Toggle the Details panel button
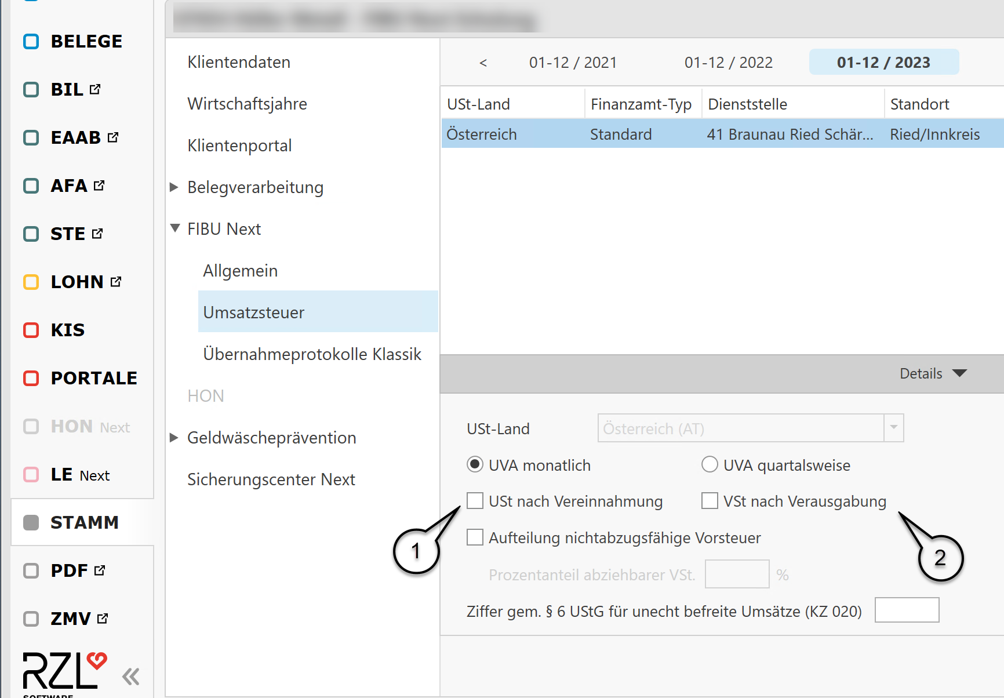Image resolution: width=1004 pixels, height=698 pixels. tap(933, 374)
